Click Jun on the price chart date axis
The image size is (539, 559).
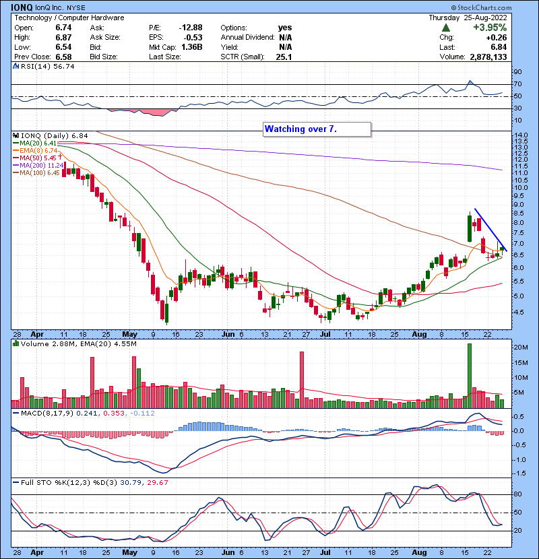coord(228,335)
